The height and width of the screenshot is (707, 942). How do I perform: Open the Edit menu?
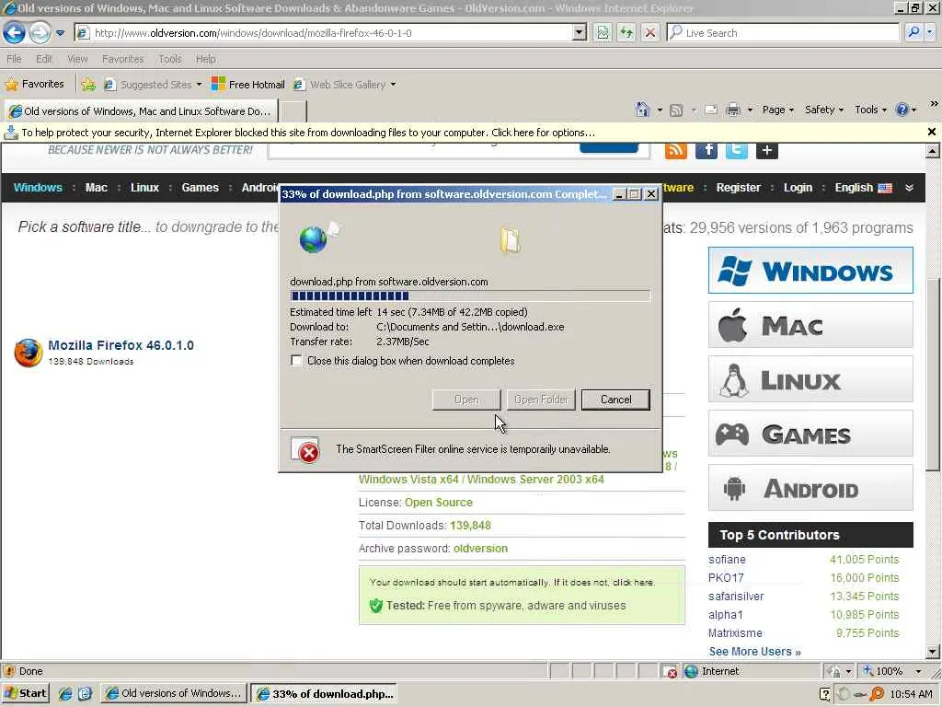[44, 59]
